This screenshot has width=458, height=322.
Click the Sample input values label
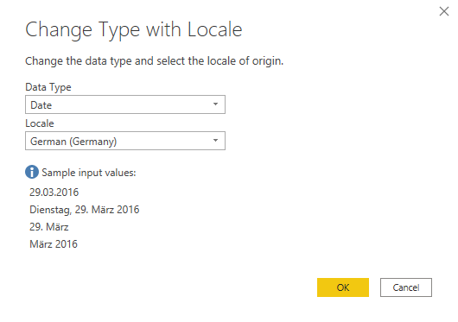point(89,173)
